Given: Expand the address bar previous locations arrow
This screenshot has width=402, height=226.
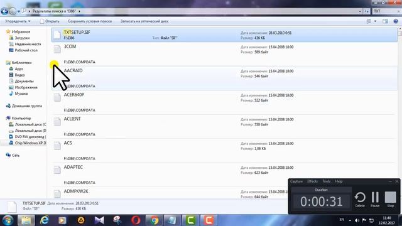Looking at the screenshot, I should (x=360, y=11).
